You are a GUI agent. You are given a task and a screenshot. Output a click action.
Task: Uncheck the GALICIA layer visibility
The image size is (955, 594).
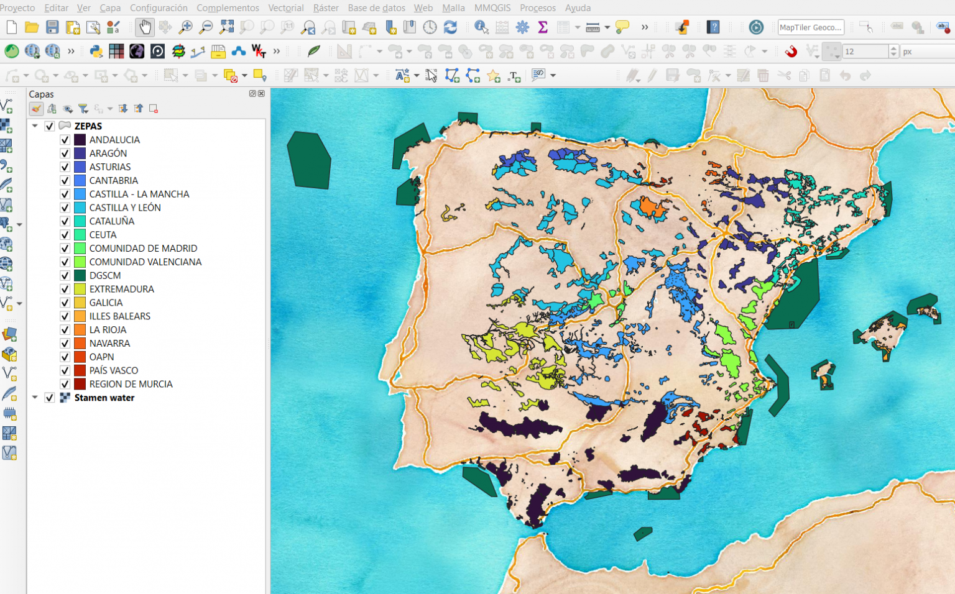65,303
